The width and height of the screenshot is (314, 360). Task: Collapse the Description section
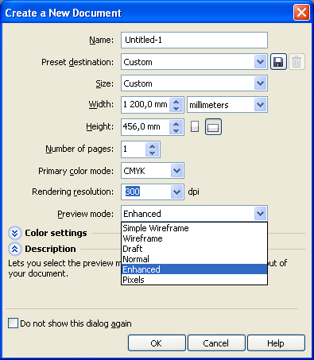[15, 249]
